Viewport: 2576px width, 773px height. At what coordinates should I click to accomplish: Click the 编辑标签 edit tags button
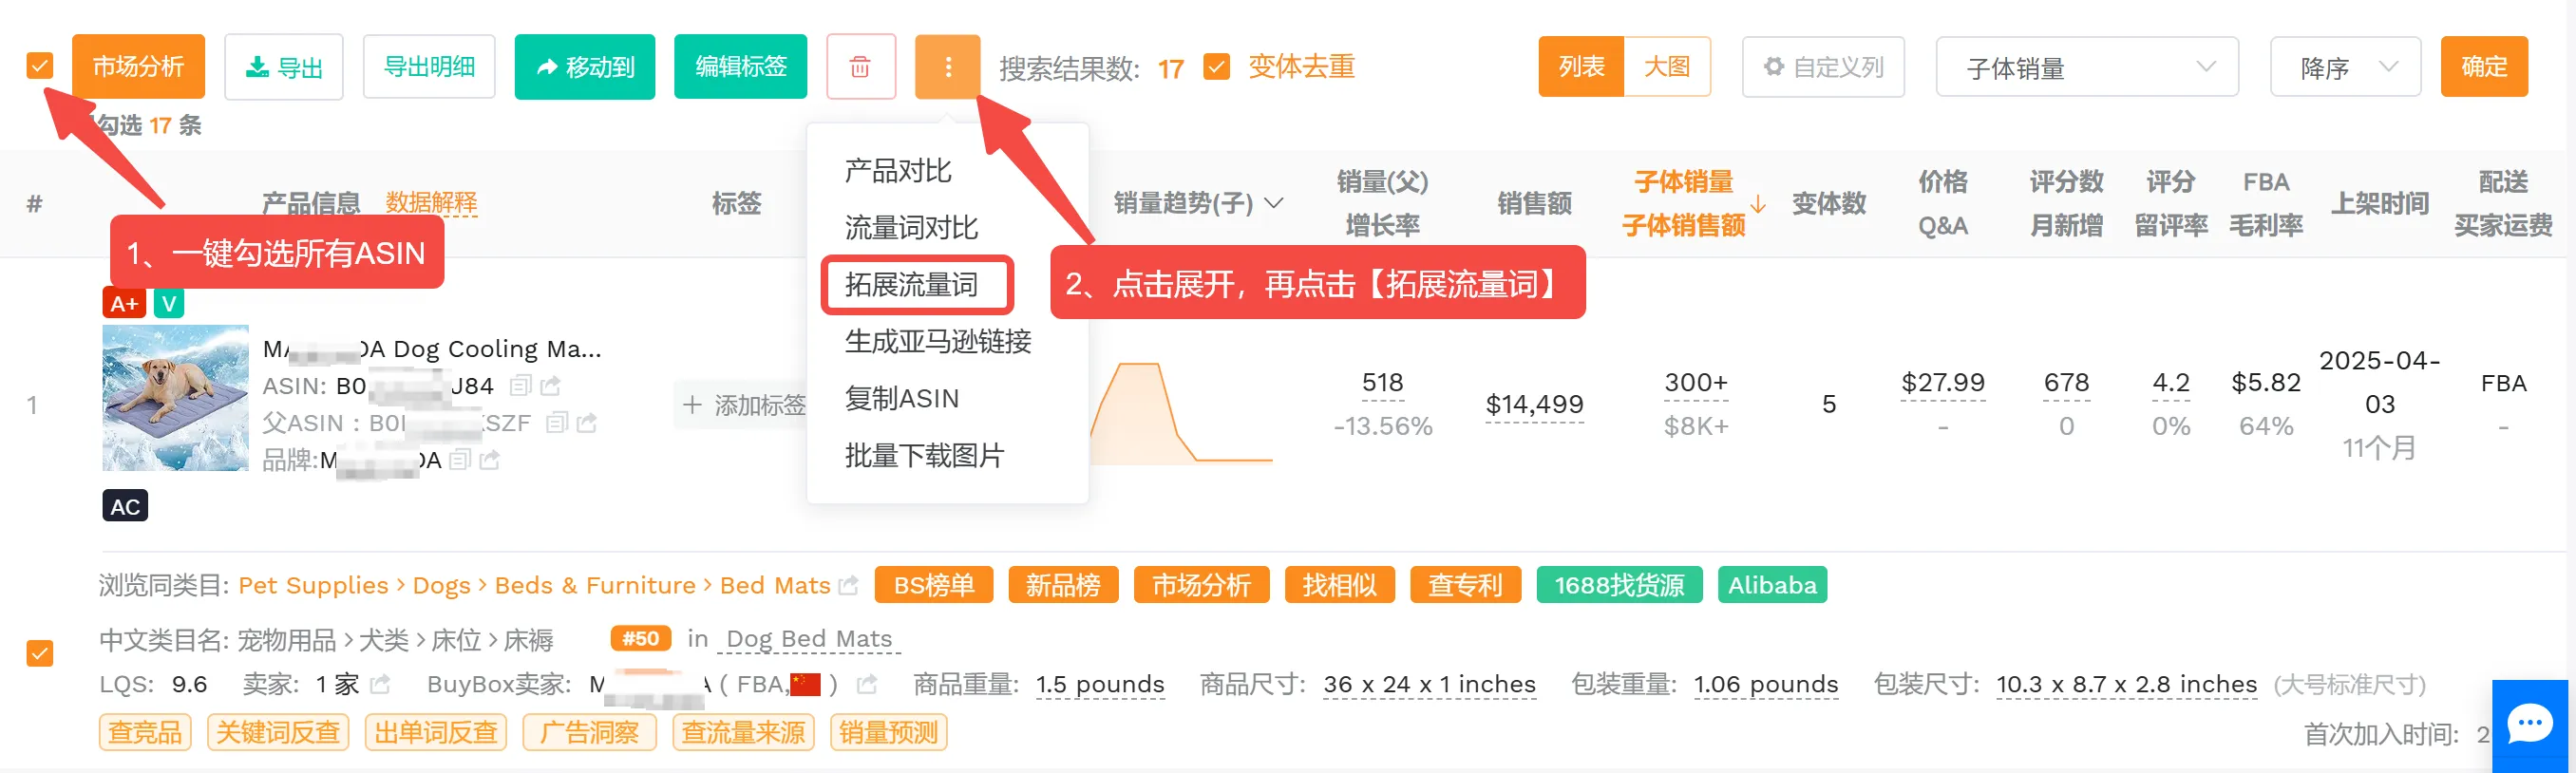point(741,67)
